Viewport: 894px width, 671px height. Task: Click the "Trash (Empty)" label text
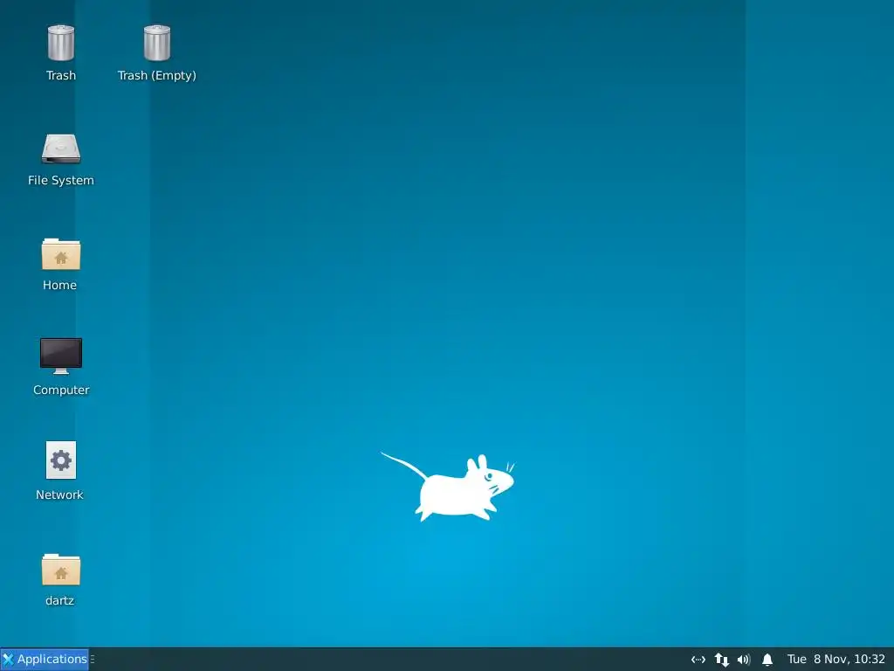coord(157,75)
